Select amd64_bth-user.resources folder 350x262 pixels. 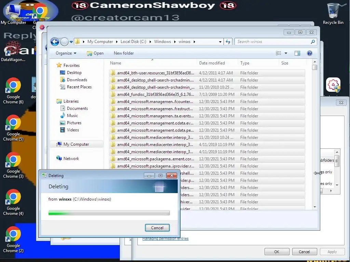(207, 73)
